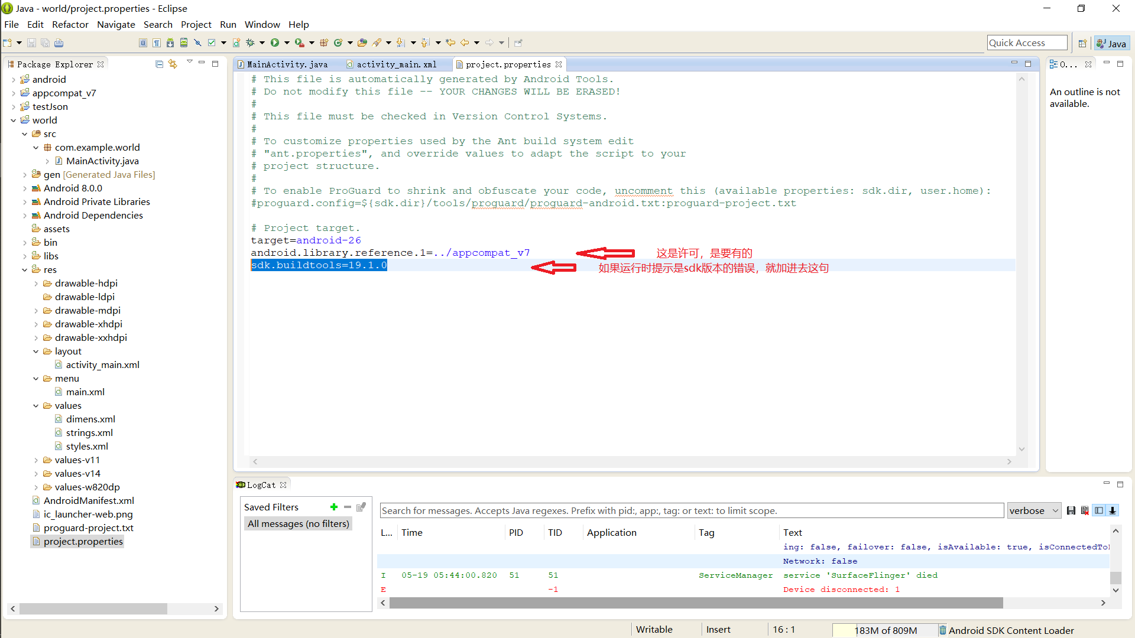The image size is (1135, 638).
Task: Collapse all in Package Explorer
Action: coord(159,64)
